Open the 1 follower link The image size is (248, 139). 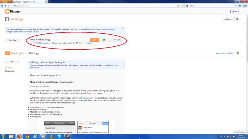point(89,43)
